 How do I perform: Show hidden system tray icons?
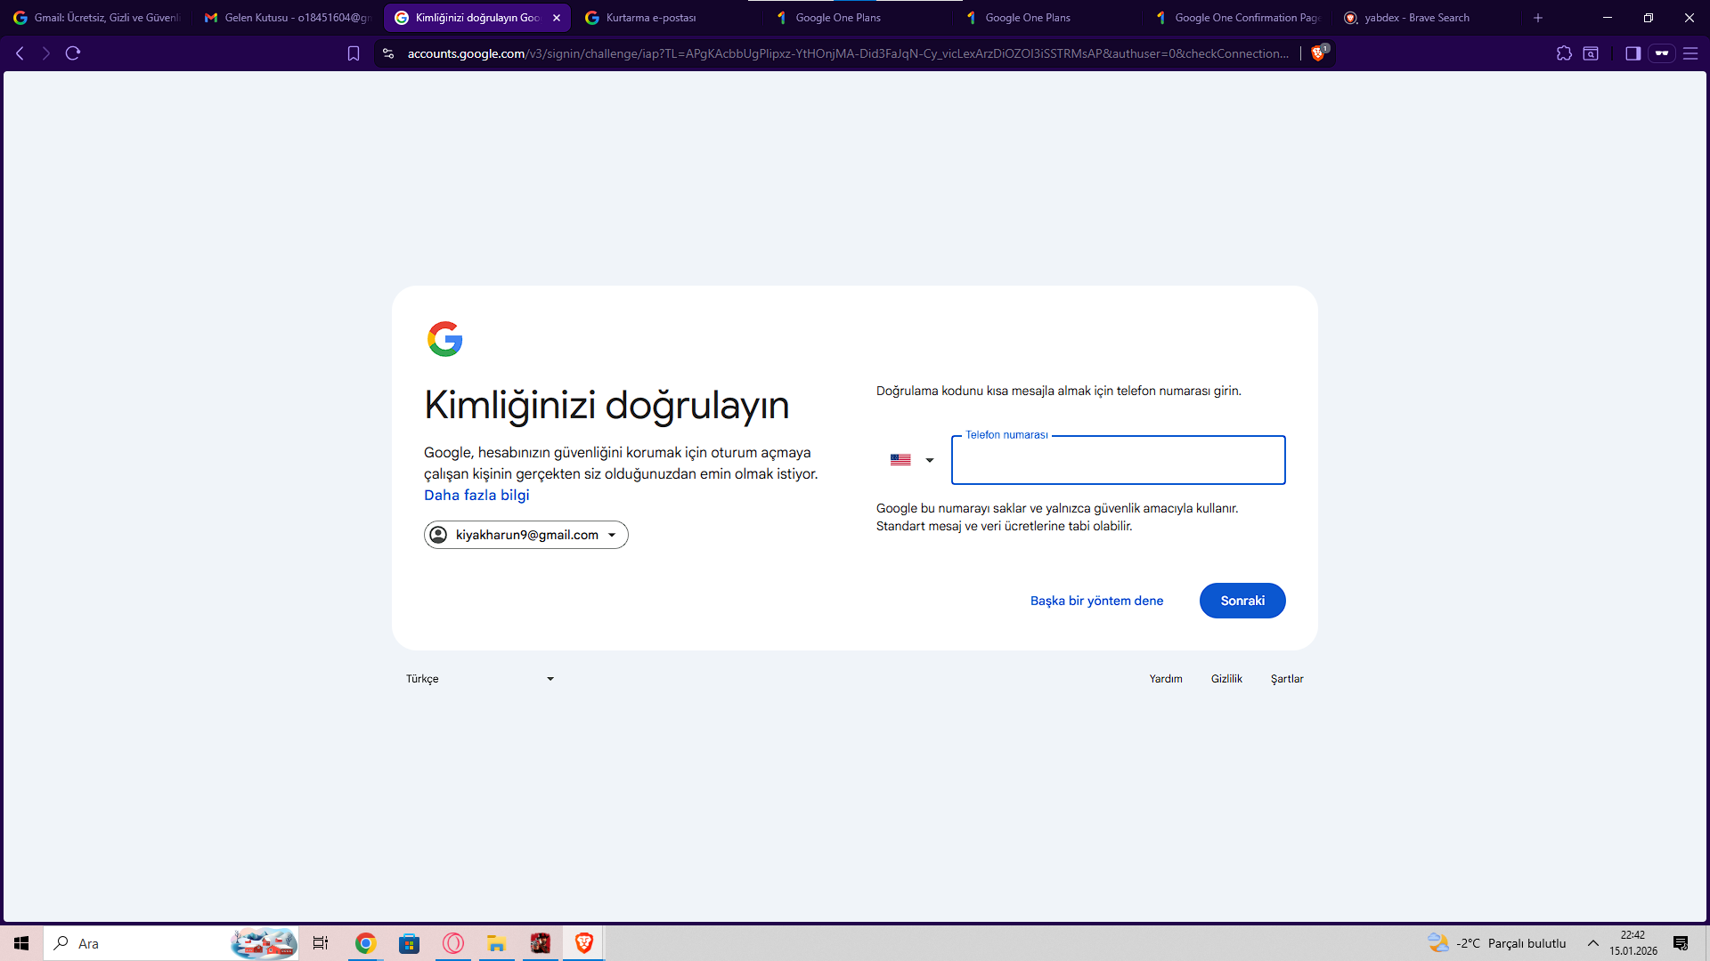coord(1593,943)
